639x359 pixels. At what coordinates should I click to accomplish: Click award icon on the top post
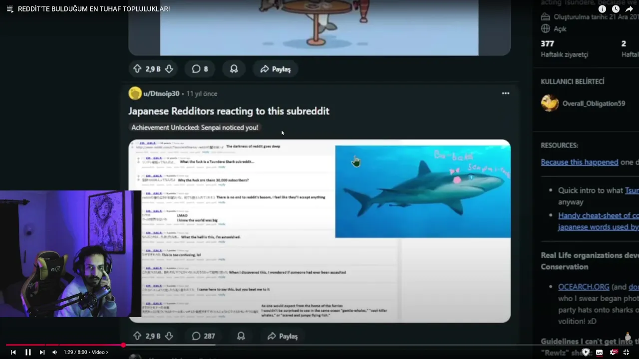click(x=234, y=69)
